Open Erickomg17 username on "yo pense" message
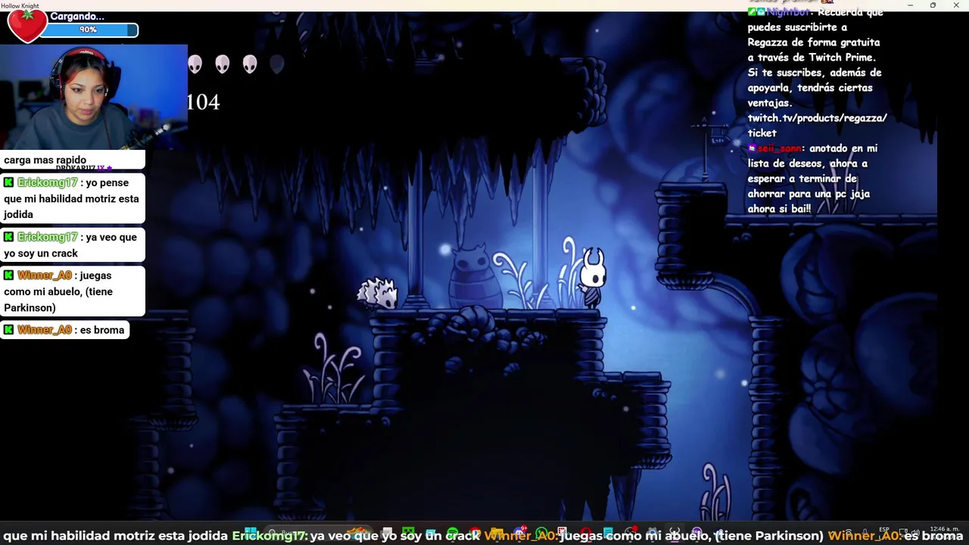Screen dimensions: 969x545 click(x=48, y=182)
